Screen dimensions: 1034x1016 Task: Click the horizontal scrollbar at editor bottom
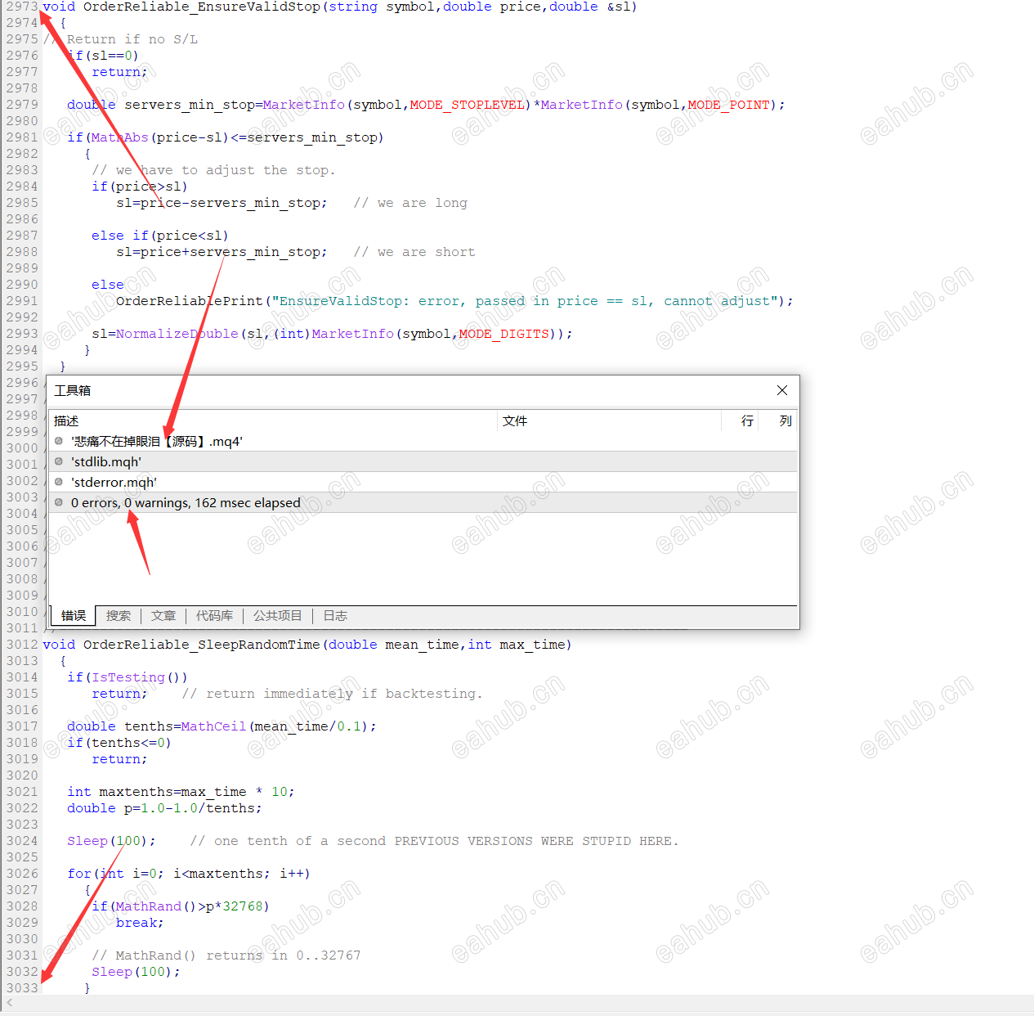[517, 1003]
